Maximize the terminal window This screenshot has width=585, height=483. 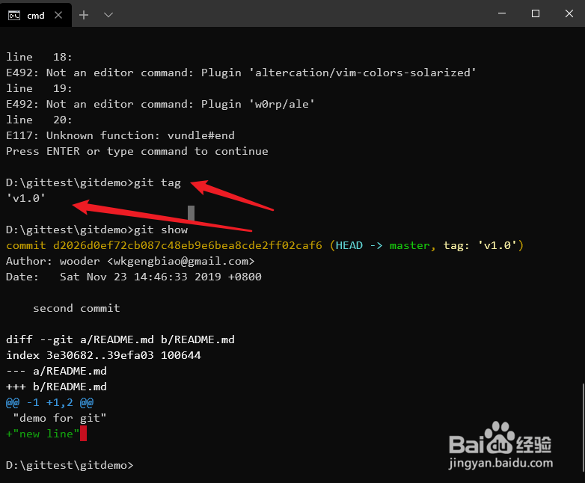pos(536,13)
